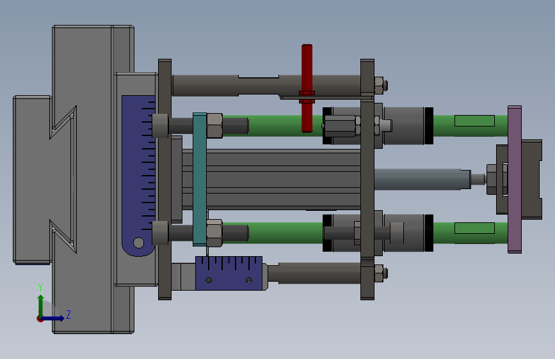Select the lower green guide rod

coord(273,233)
